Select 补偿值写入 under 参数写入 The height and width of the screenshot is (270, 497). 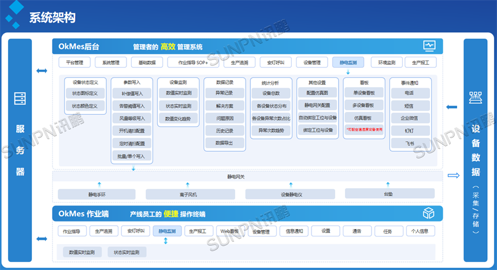[x=132, y=93]
